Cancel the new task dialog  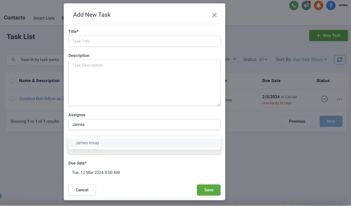tap(82, 190)
